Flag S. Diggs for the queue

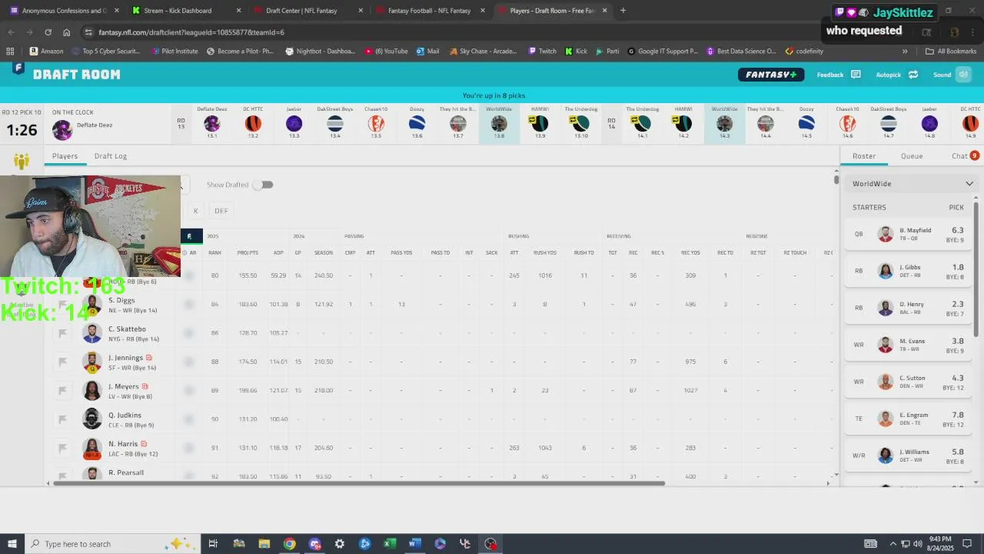pyautogui.click(x=63, y=305)
